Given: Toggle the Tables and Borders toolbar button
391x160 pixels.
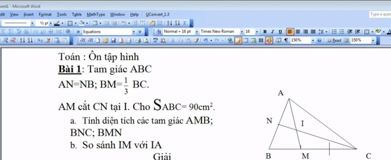Looking at the screenshot, I should (x=238, y=40).
